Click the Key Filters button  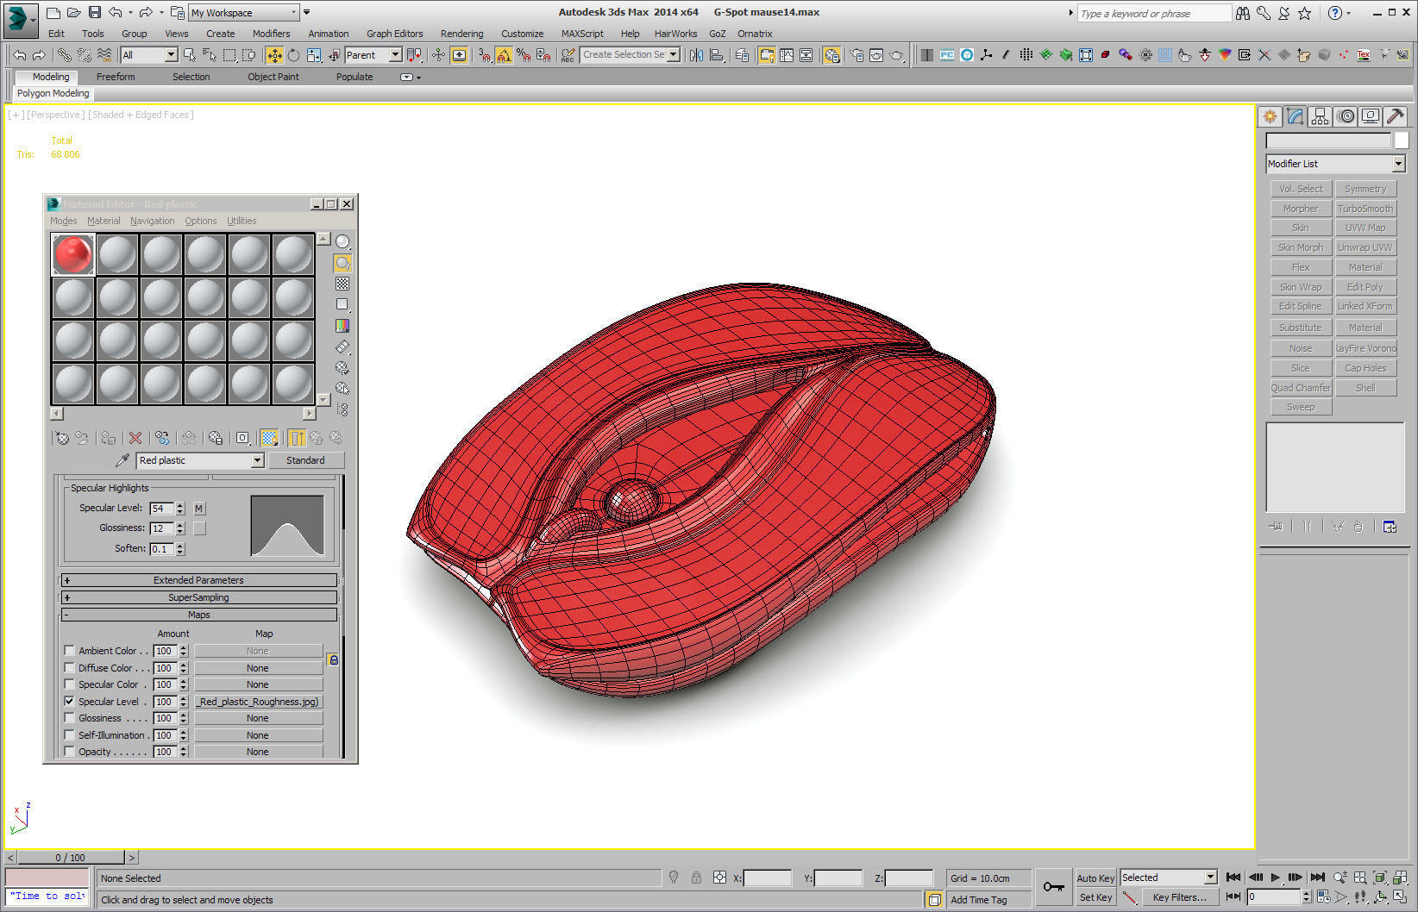click(1179, 897)
